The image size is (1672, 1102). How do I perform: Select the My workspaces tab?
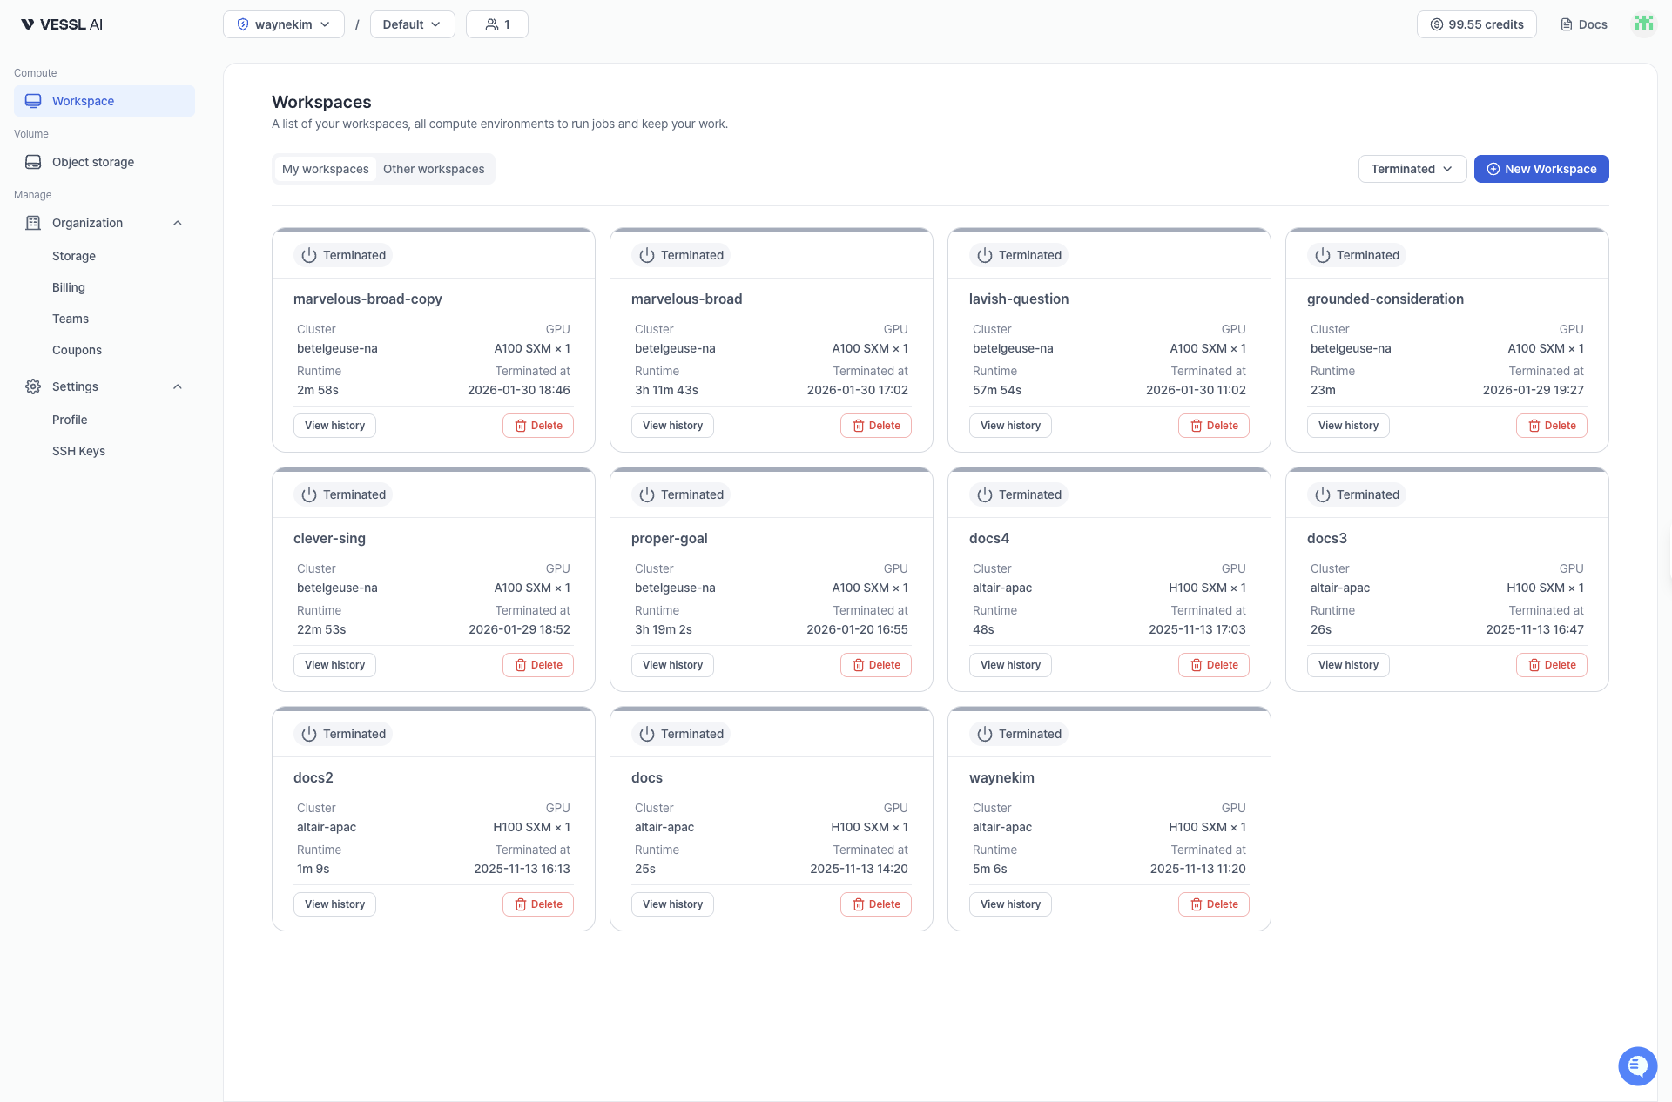325,168
